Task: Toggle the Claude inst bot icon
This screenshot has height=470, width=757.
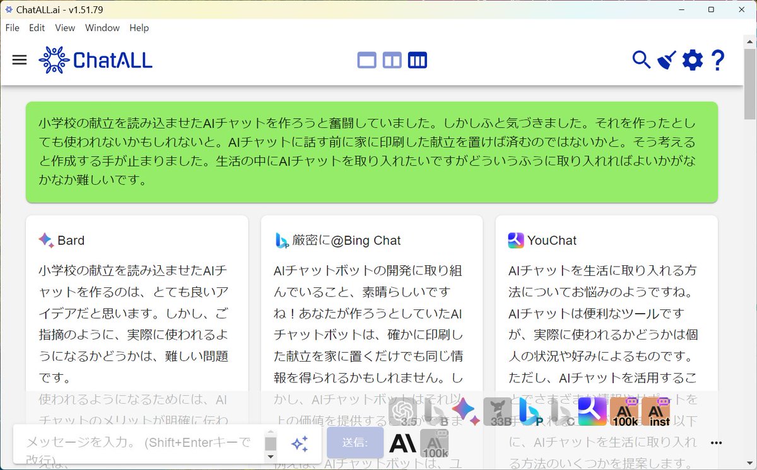Action: coord(656,412)
